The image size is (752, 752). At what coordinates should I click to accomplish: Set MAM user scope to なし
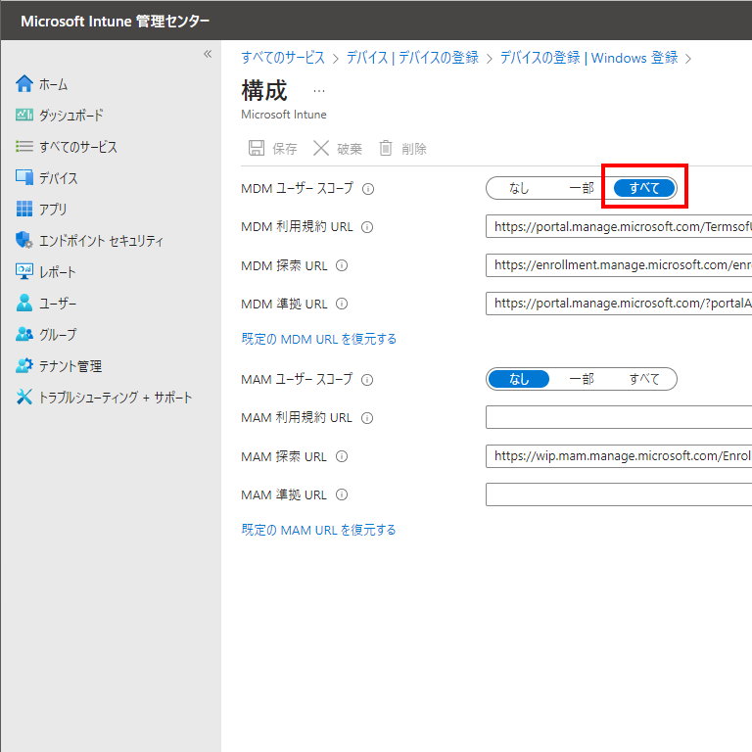tap(519, 379)
